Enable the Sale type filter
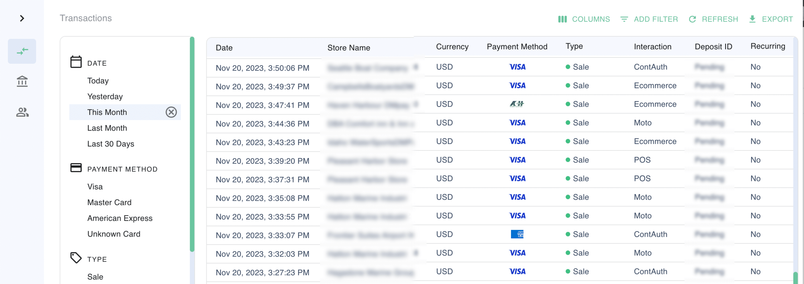The width and height of the screenshot is (804, 284). click(95, 276)
